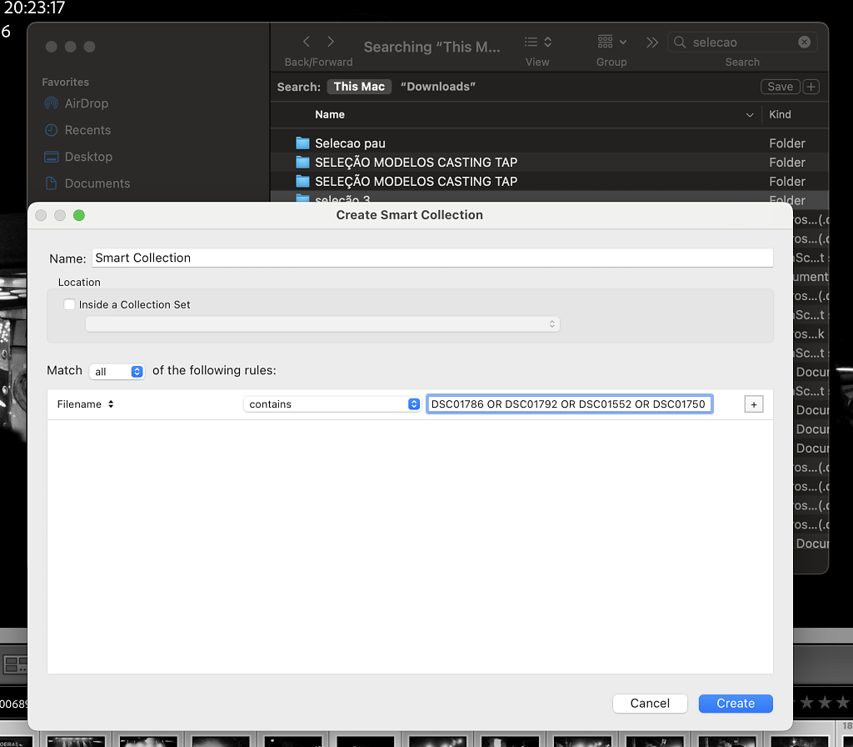This screenshot has width=853, height=747.
Task: Open the Group options icon
Action: [611, 42]
